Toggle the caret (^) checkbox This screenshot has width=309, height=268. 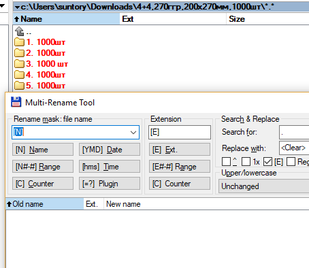click(x=226, y=162)
